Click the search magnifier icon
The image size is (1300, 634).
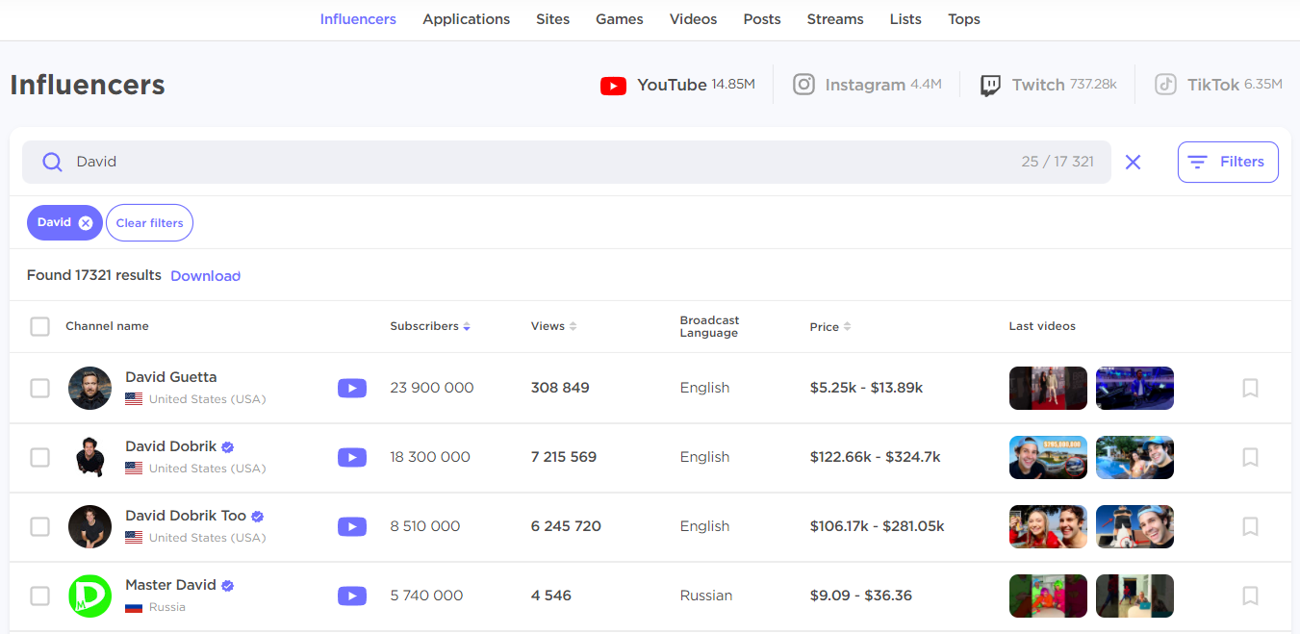[53, 162]
